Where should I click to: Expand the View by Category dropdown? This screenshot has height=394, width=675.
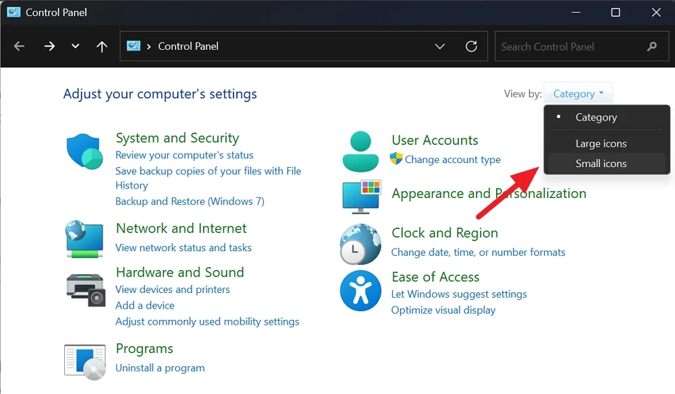point(578,94)
